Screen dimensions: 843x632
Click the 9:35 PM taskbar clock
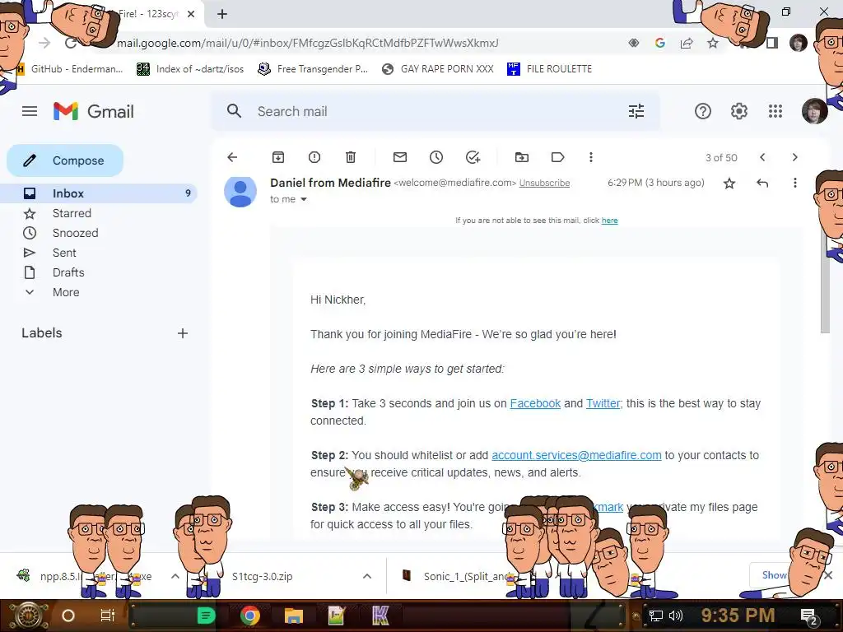pos(738,616)
